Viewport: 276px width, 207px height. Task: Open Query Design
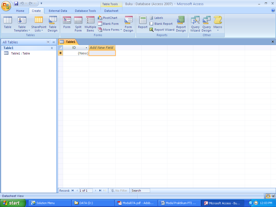pyautogui.click(x=206, y=24)
